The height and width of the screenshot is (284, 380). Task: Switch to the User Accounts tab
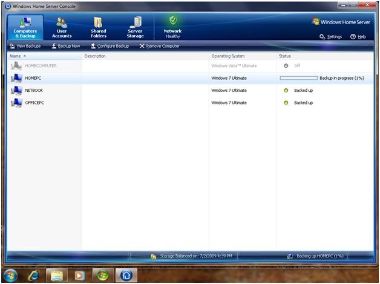pyautogui.click(x=62, y=28)
